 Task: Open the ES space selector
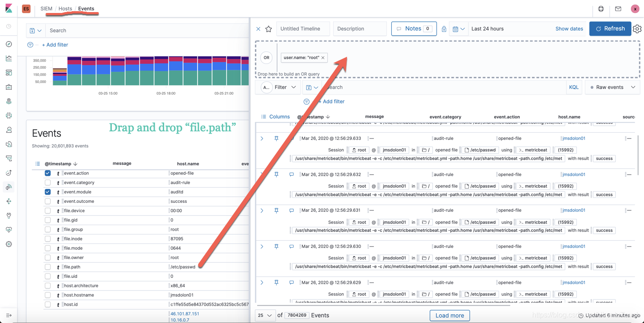[x=26, y=8]
